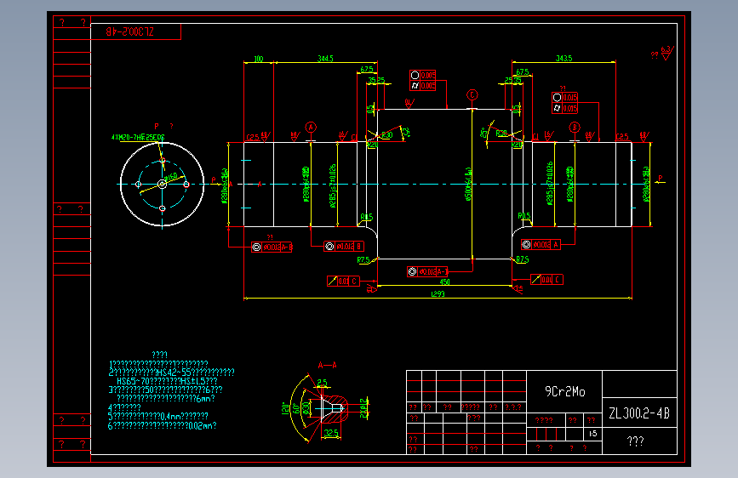Select the left runout frame 0.01 C
The height and width of the screenshot is (478, 738).
(x=343, y=281)
